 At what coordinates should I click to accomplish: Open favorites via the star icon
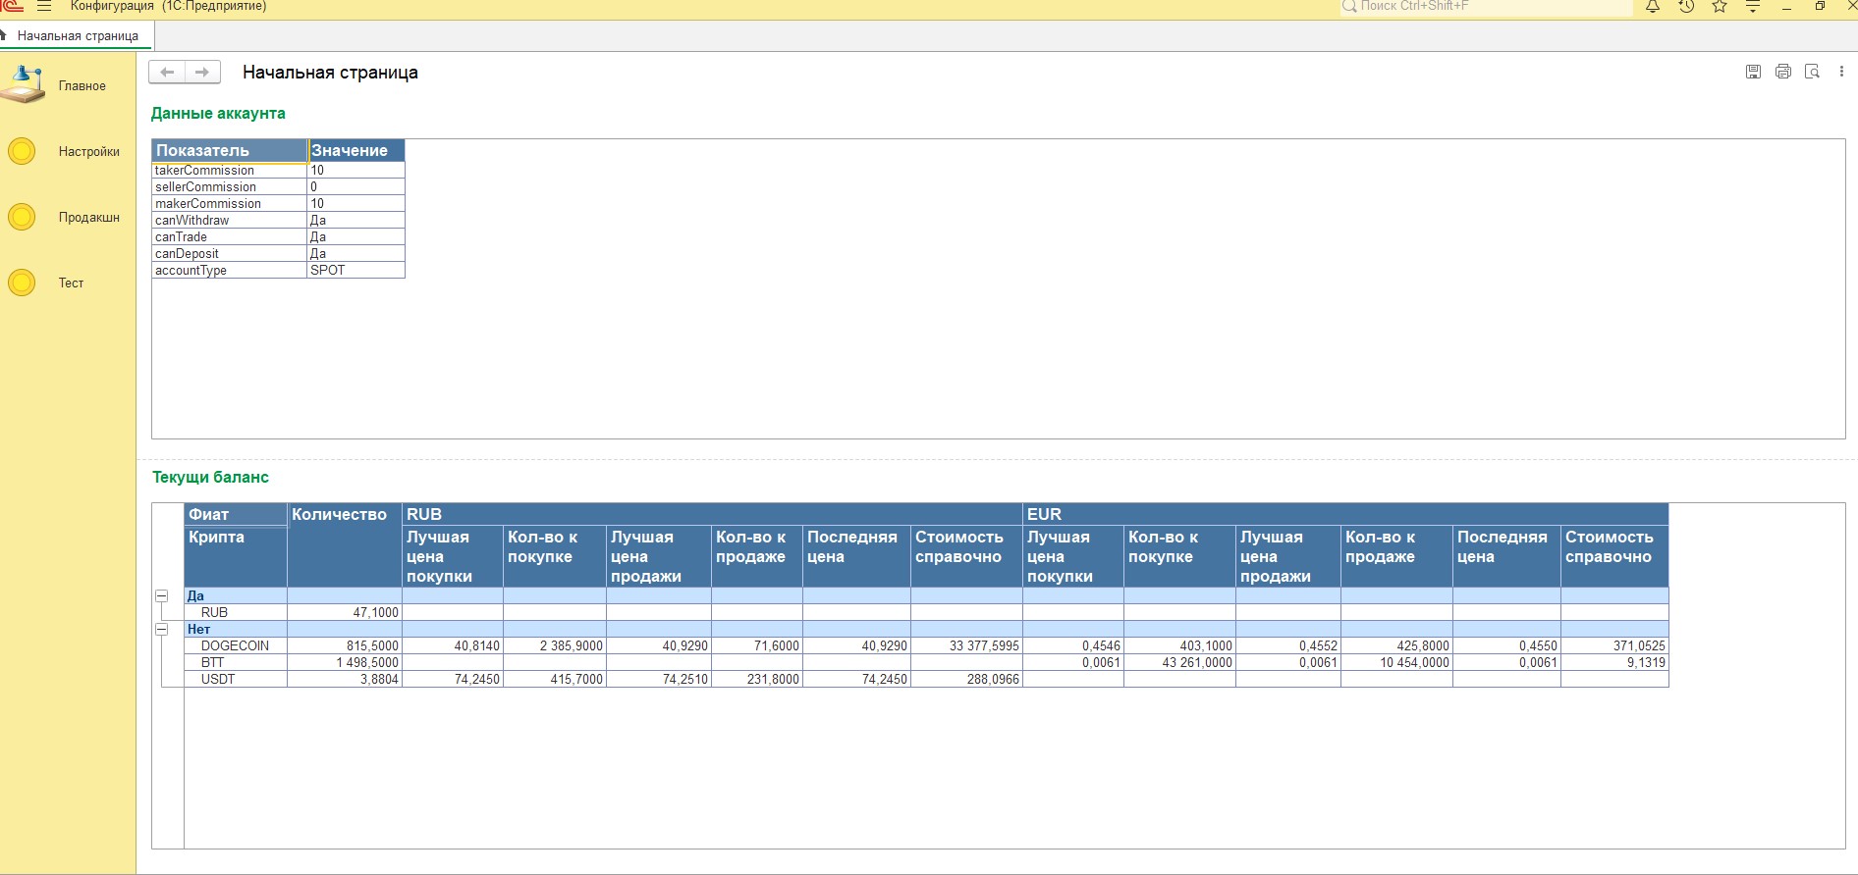(x=1720, y=6)
